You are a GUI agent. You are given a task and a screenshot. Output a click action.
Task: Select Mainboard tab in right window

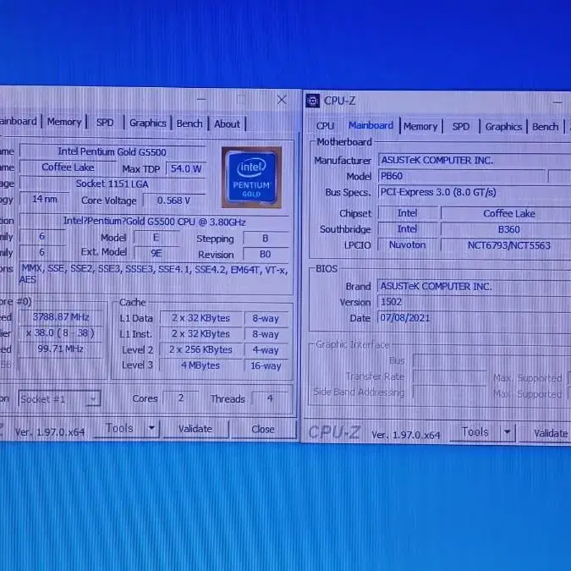[x=371, y=126]
